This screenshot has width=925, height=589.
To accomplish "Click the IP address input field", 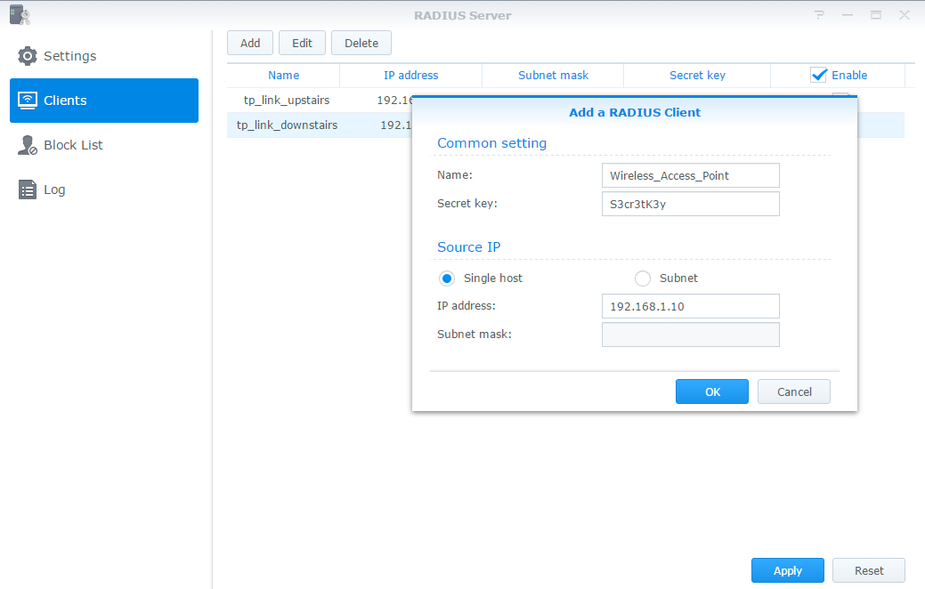I will pos(690,306).
